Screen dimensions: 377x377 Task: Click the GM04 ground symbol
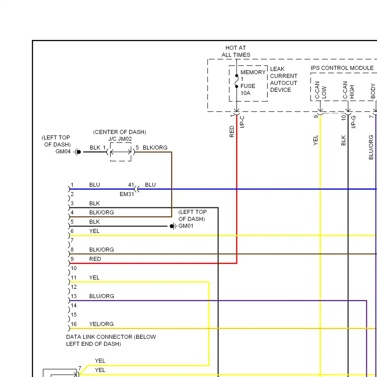[x=78, y=152]
